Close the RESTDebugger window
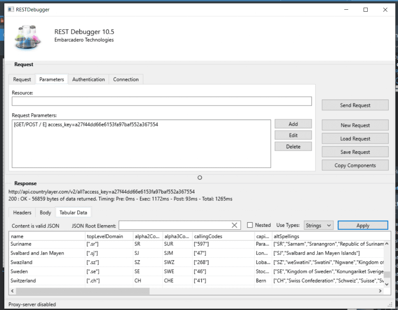 point(385,10)
